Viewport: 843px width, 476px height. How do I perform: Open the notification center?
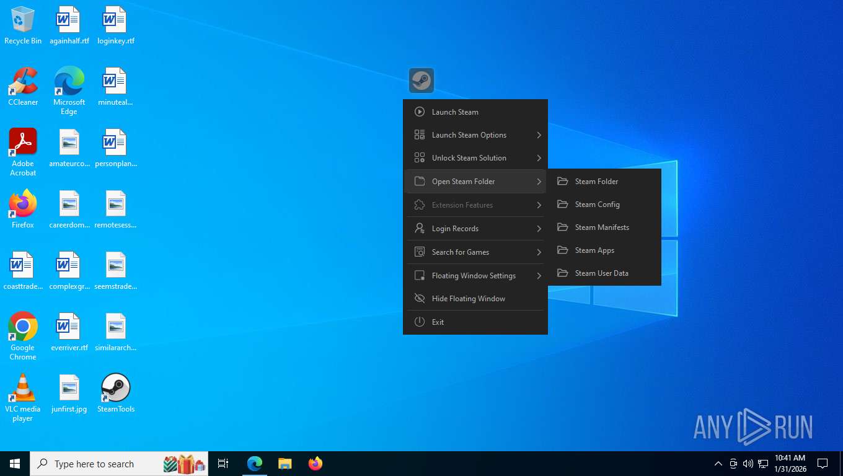pos(823,464)
